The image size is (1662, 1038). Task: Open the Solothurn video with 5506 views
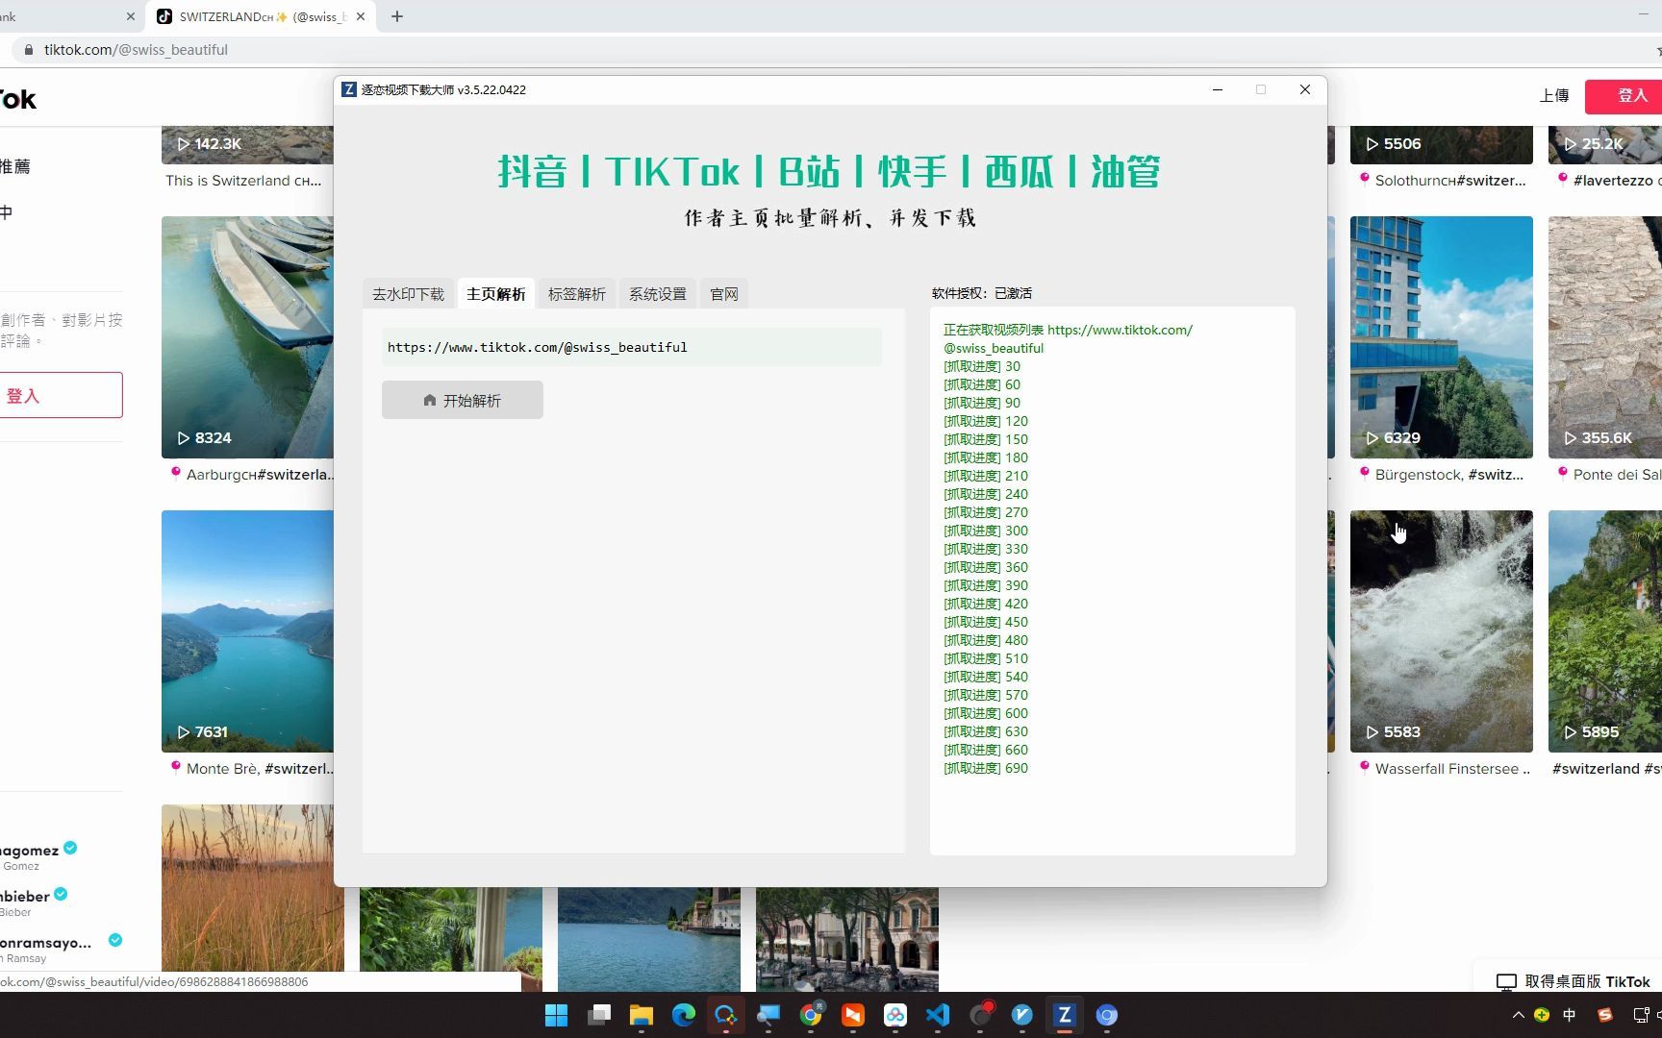[x=1442, y=144]
